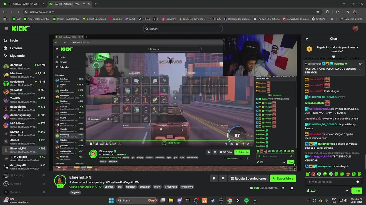This screenshot has height=205, width=366.
Task: Insert the first green emote from quick emotes
Action: tap(308, 174)
